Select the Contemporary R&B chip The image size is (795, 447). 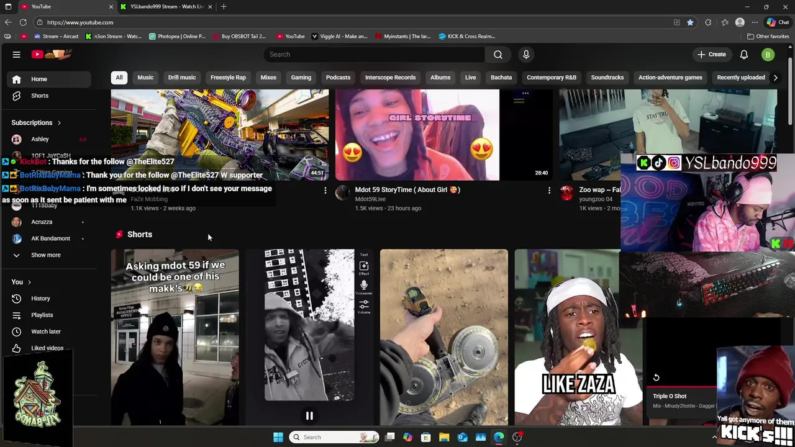pos(552,78)
